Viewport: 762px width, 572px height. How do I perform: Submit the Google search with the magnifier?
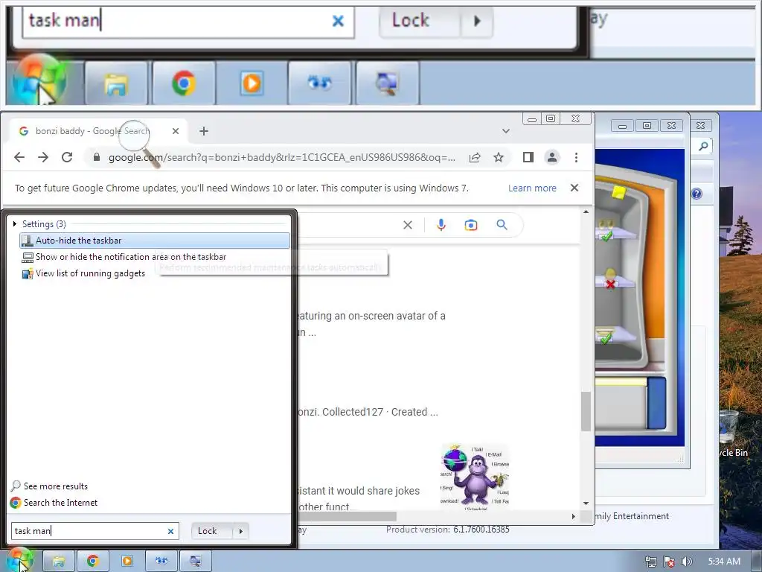[x=502, y=225]
